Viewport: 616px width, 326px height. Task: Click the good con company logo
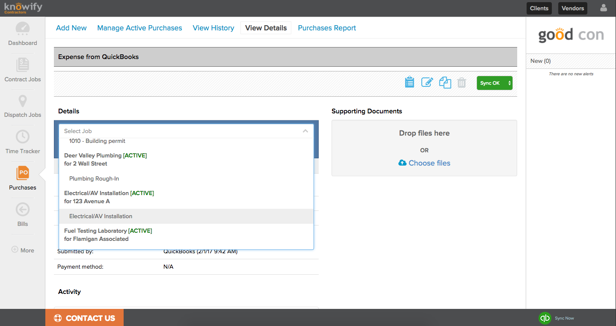coord(571,35)
